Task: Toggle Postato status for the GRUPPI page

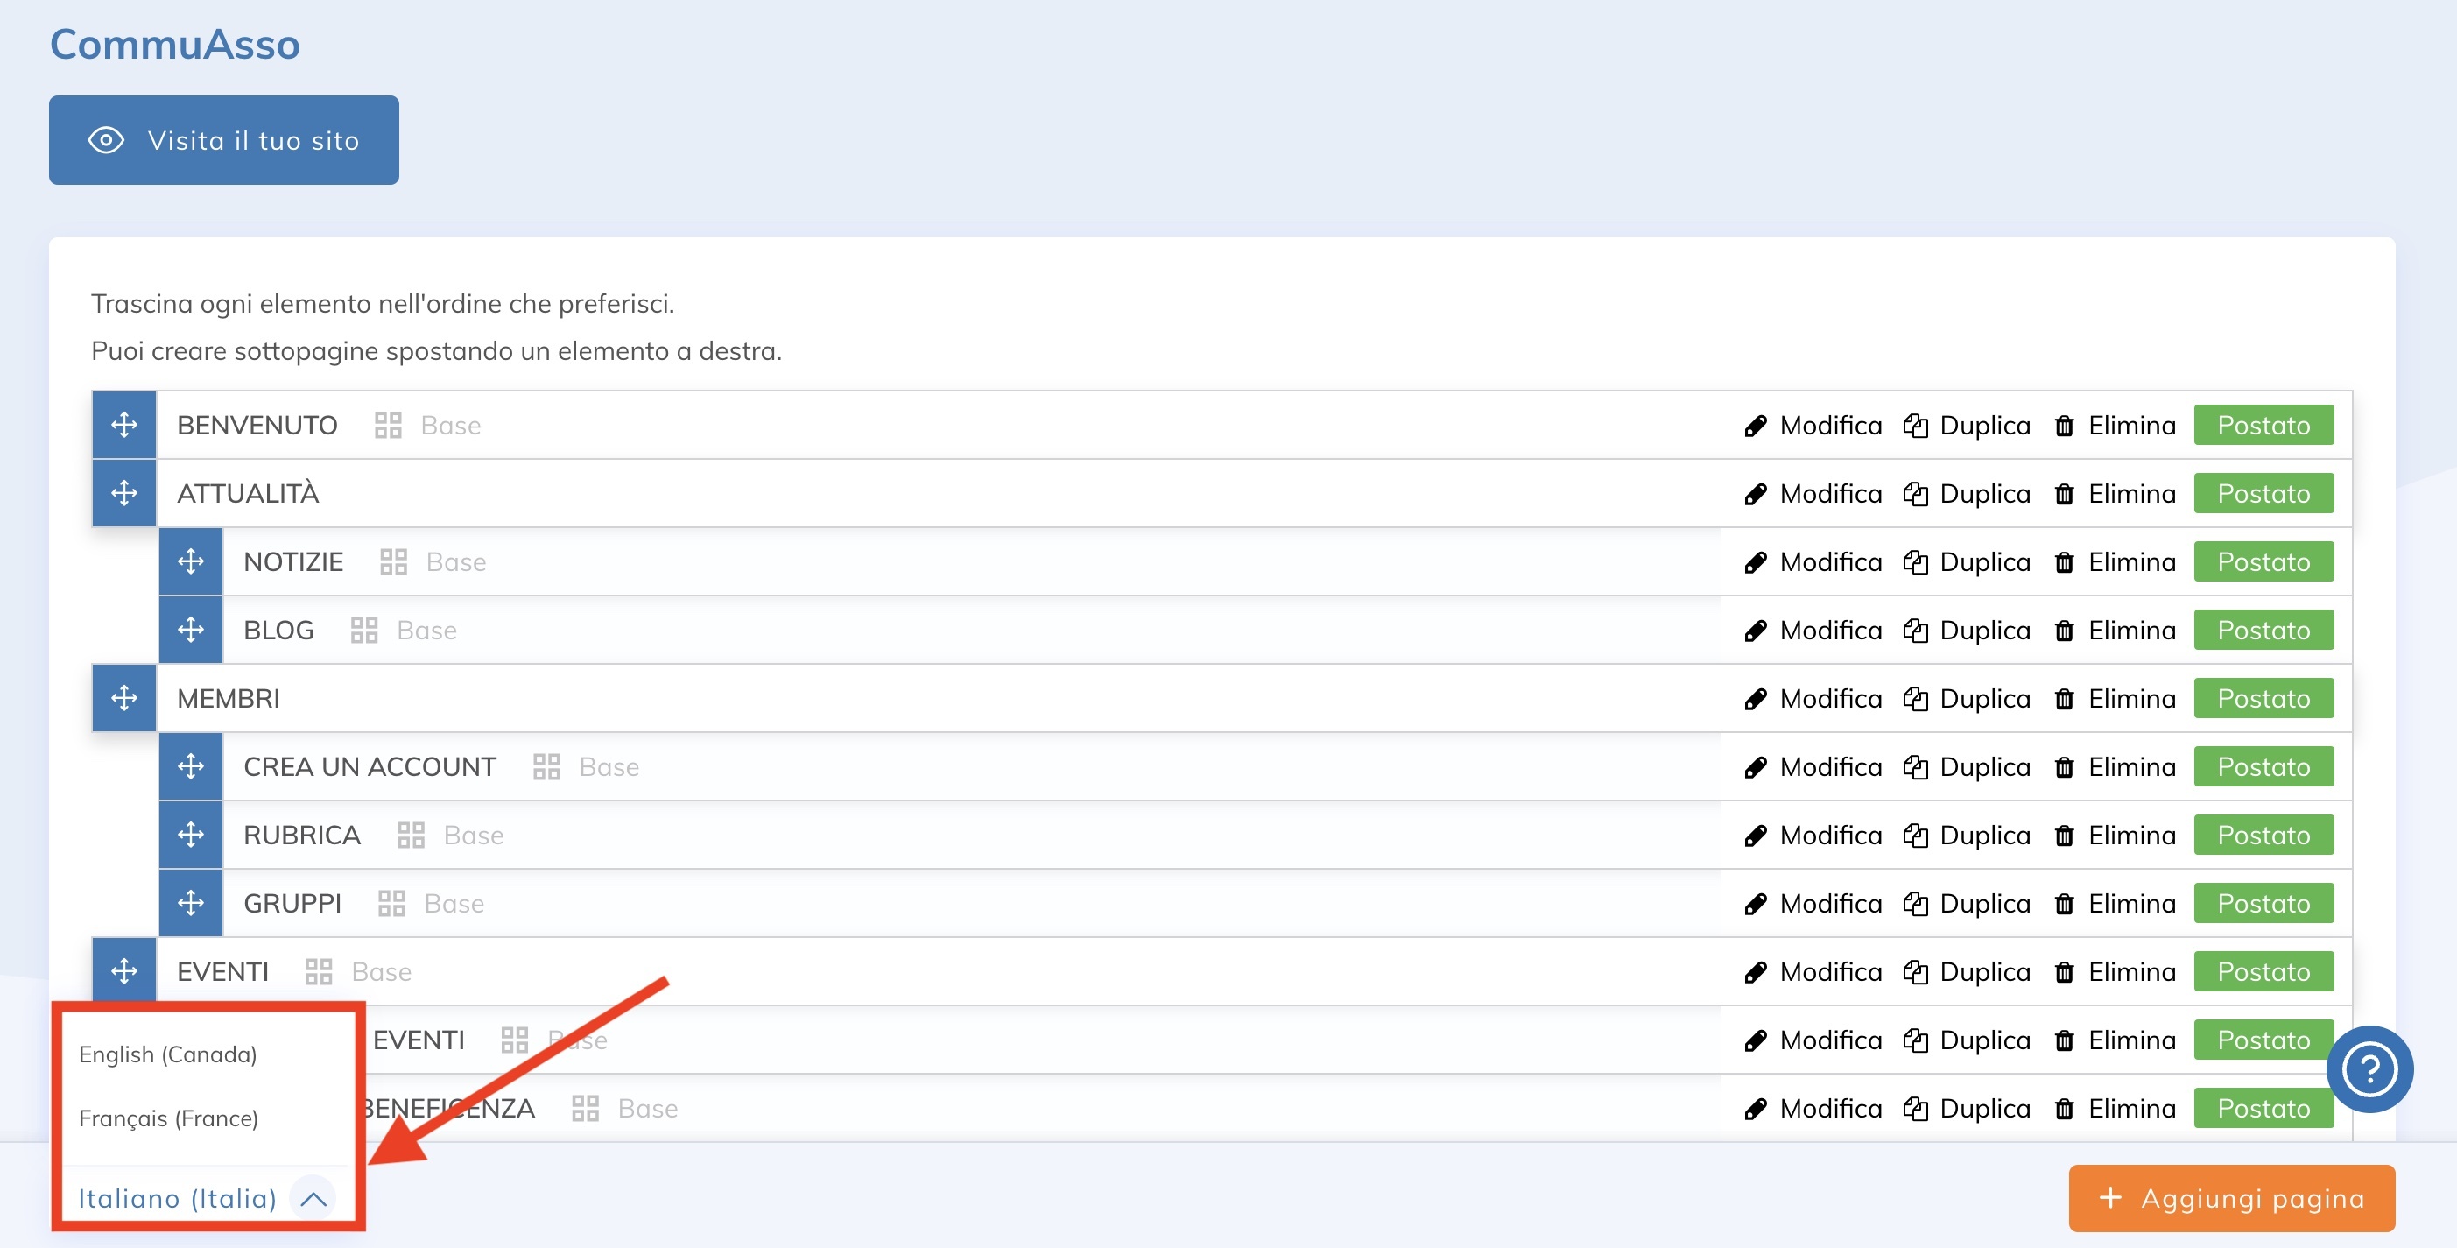Action: pos(2263,903)
